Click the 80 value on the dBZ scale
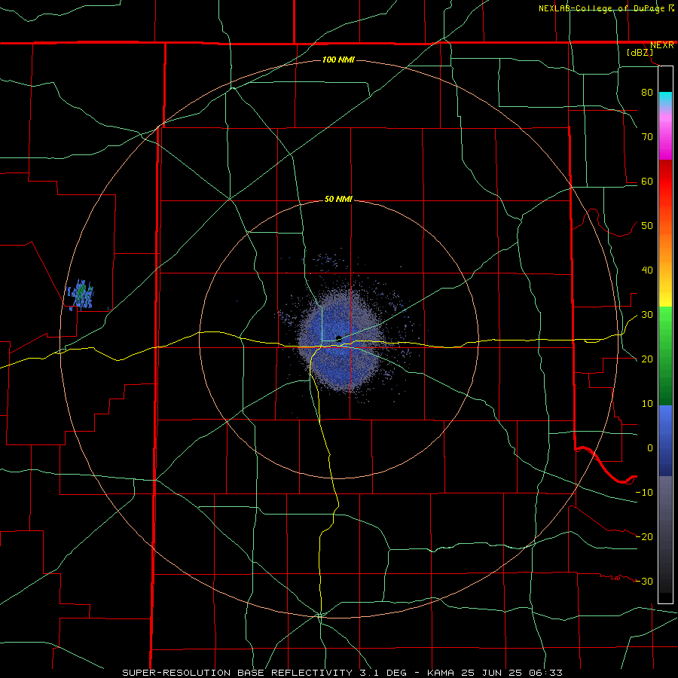Image resolution: width=678 pixels, height=678 pixels. (x=647, y=92)
